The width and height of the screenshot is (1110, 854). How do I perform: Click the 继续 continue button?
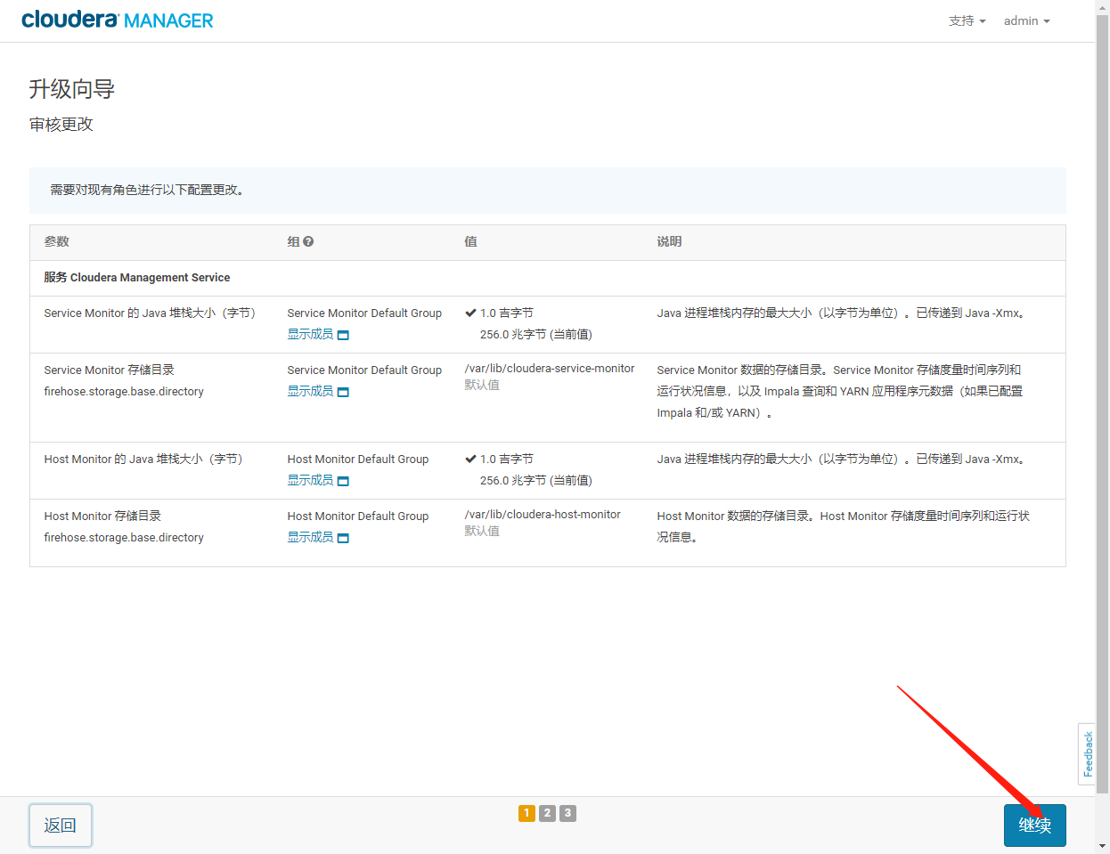1035,826
